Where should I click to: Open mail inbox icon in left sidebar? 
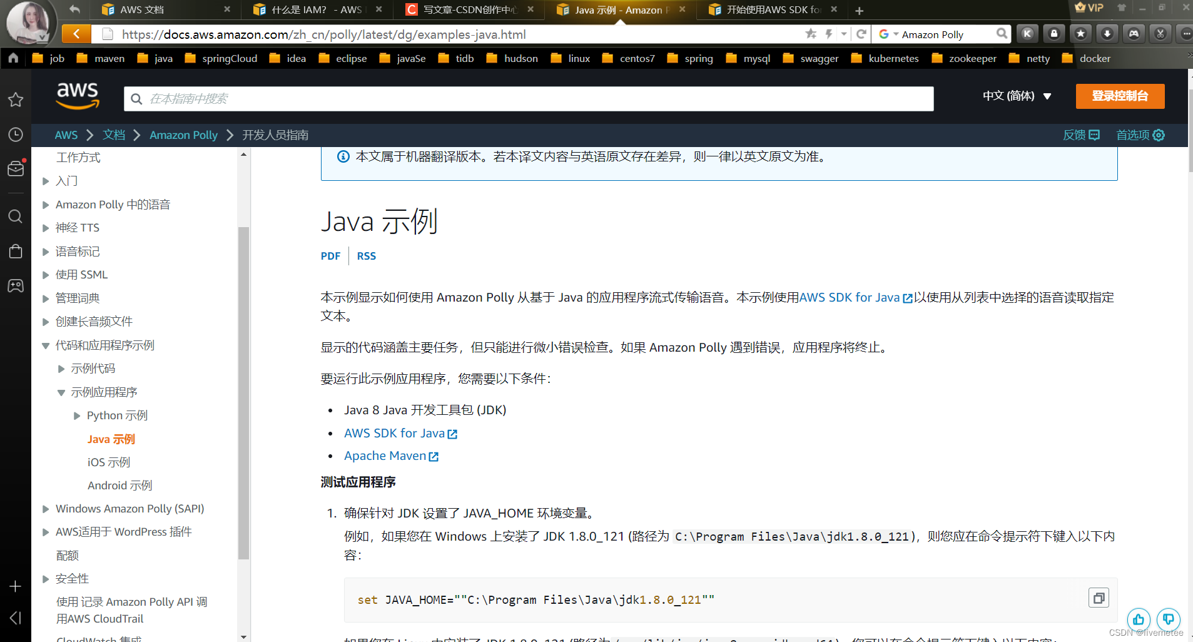(x=16, y=168)
